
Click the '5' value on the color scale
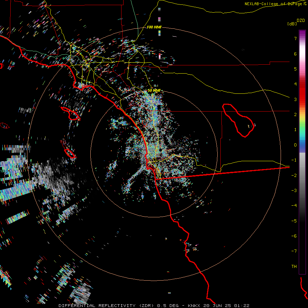click(295, 69)
